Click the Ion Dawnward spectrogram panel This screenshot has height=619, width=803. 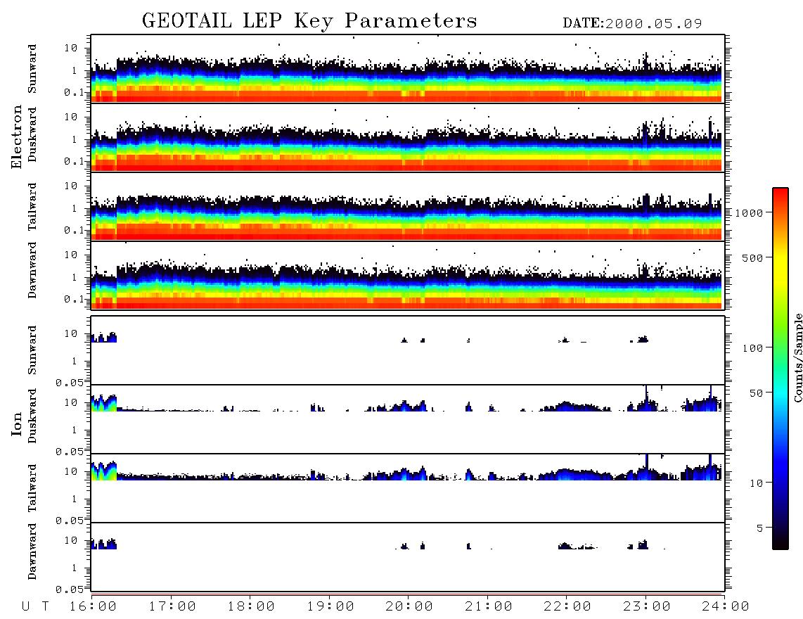pos(408,557)
